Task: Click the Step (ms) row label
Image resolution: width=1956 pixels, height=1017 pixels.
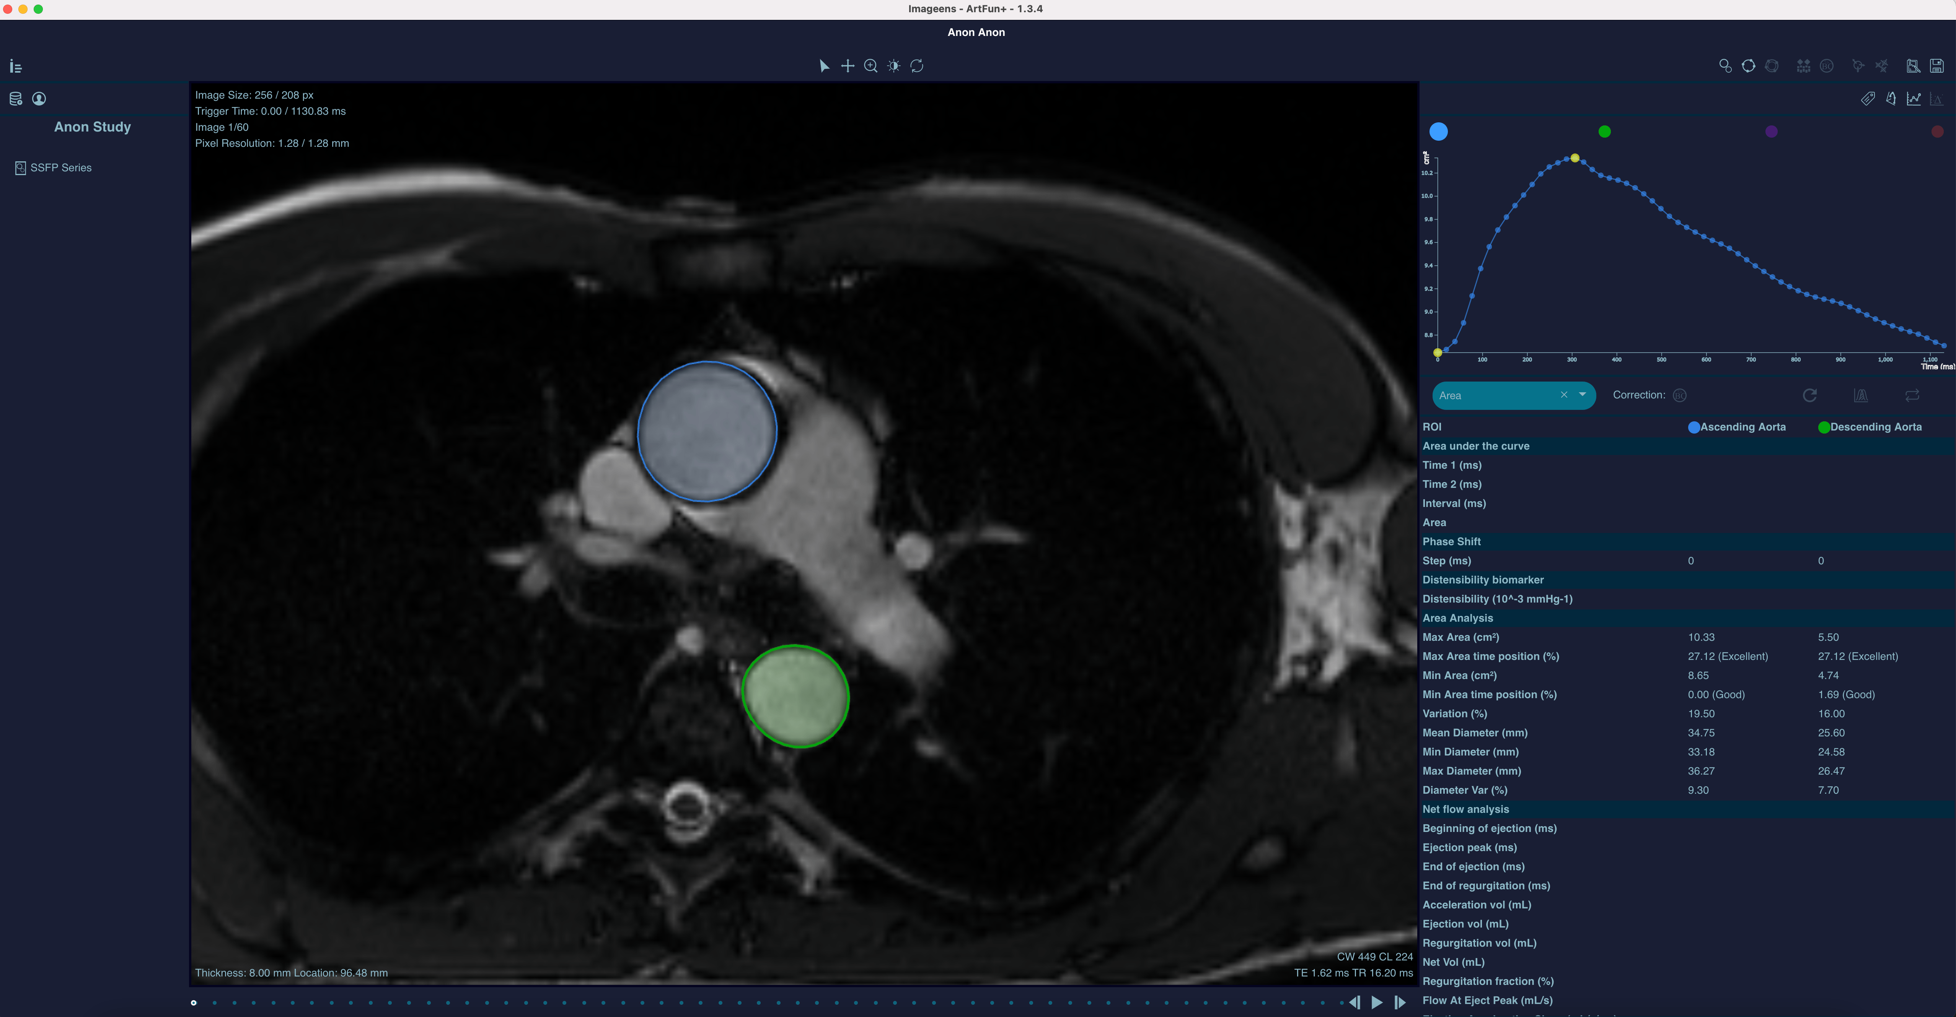Action: [1446, 561]
